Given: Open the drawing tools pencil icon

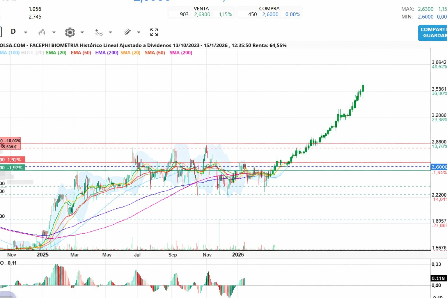Looking at the screenshot, I should pos(127,32).
